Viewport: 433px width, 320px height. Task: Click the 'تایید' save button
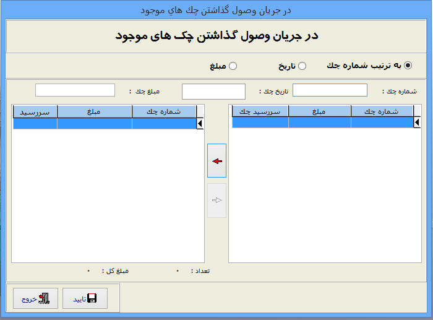pos(85,298)
